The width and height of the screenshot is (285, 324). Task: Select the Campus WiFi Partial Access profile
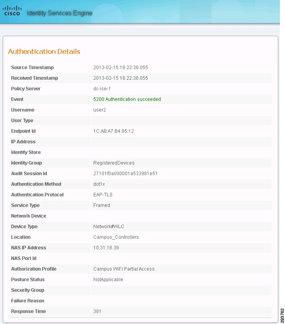pyautogui.click(x=124, y=269)
